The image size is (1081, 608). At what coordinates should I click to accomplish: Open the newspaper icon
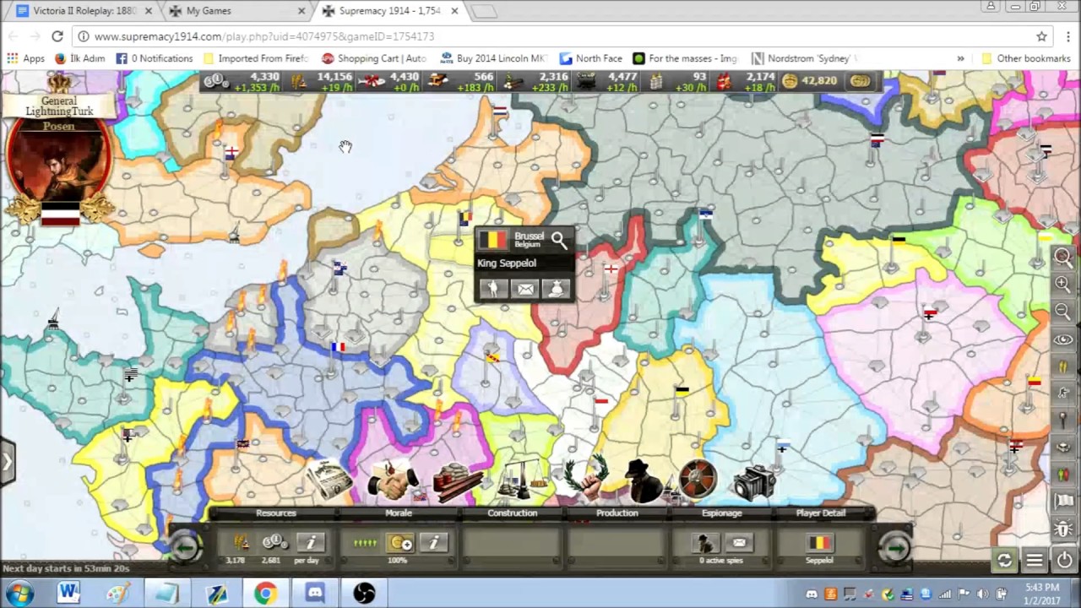(x=329, y=478)
